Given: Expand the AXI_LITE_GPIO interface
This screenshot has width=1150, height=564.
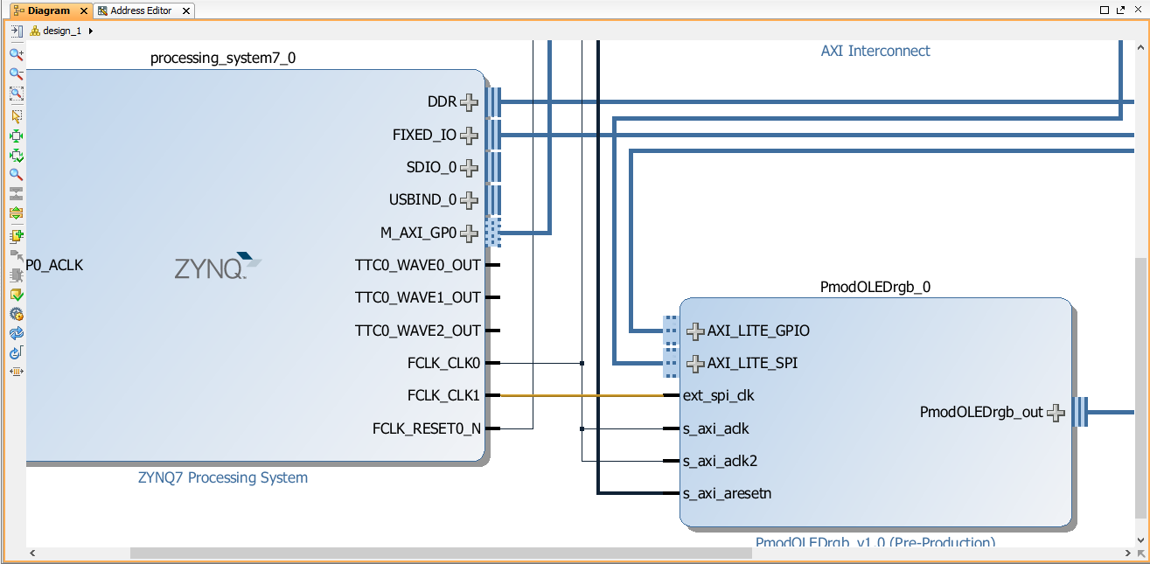Looking at the screenshot, I should [x=696, y=331].
